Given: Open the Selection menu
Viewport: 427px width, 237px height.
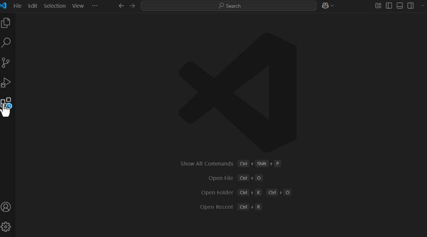Looking at the screenshot, I should click(55, 6).
